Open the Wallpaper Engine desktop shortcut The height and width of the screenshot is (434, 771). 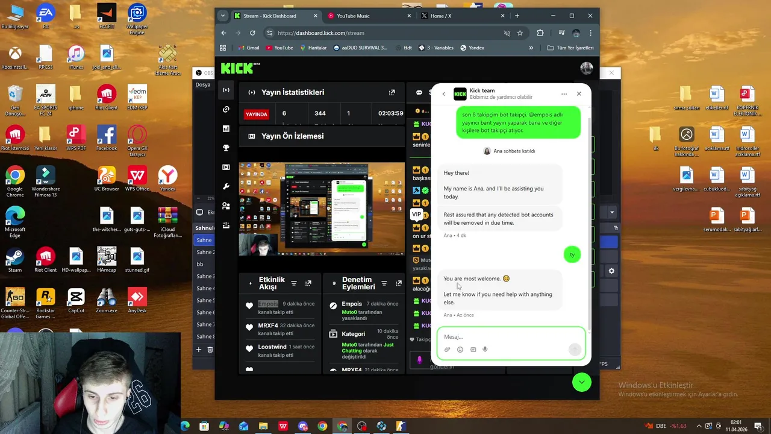[x=137, y=19]
